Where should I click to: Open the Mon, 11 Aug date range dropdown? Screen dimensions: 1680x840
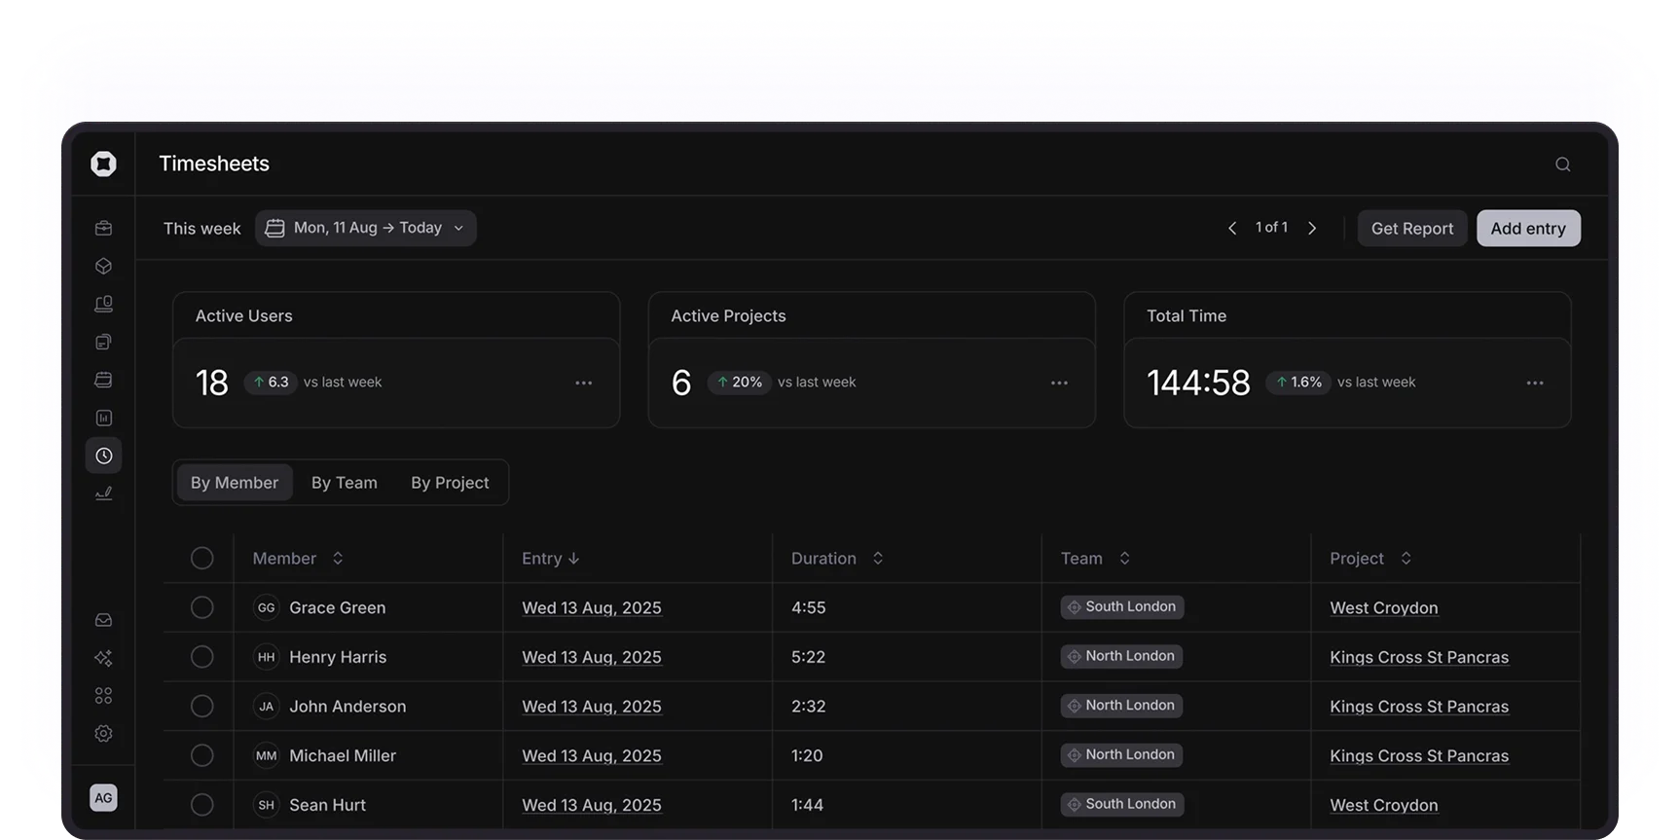click(366, 228)
